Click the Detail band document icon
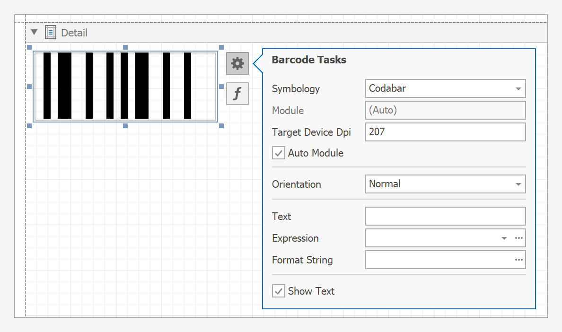The height and width of the screenshot is (332, 562). click(x=50, y=33)
